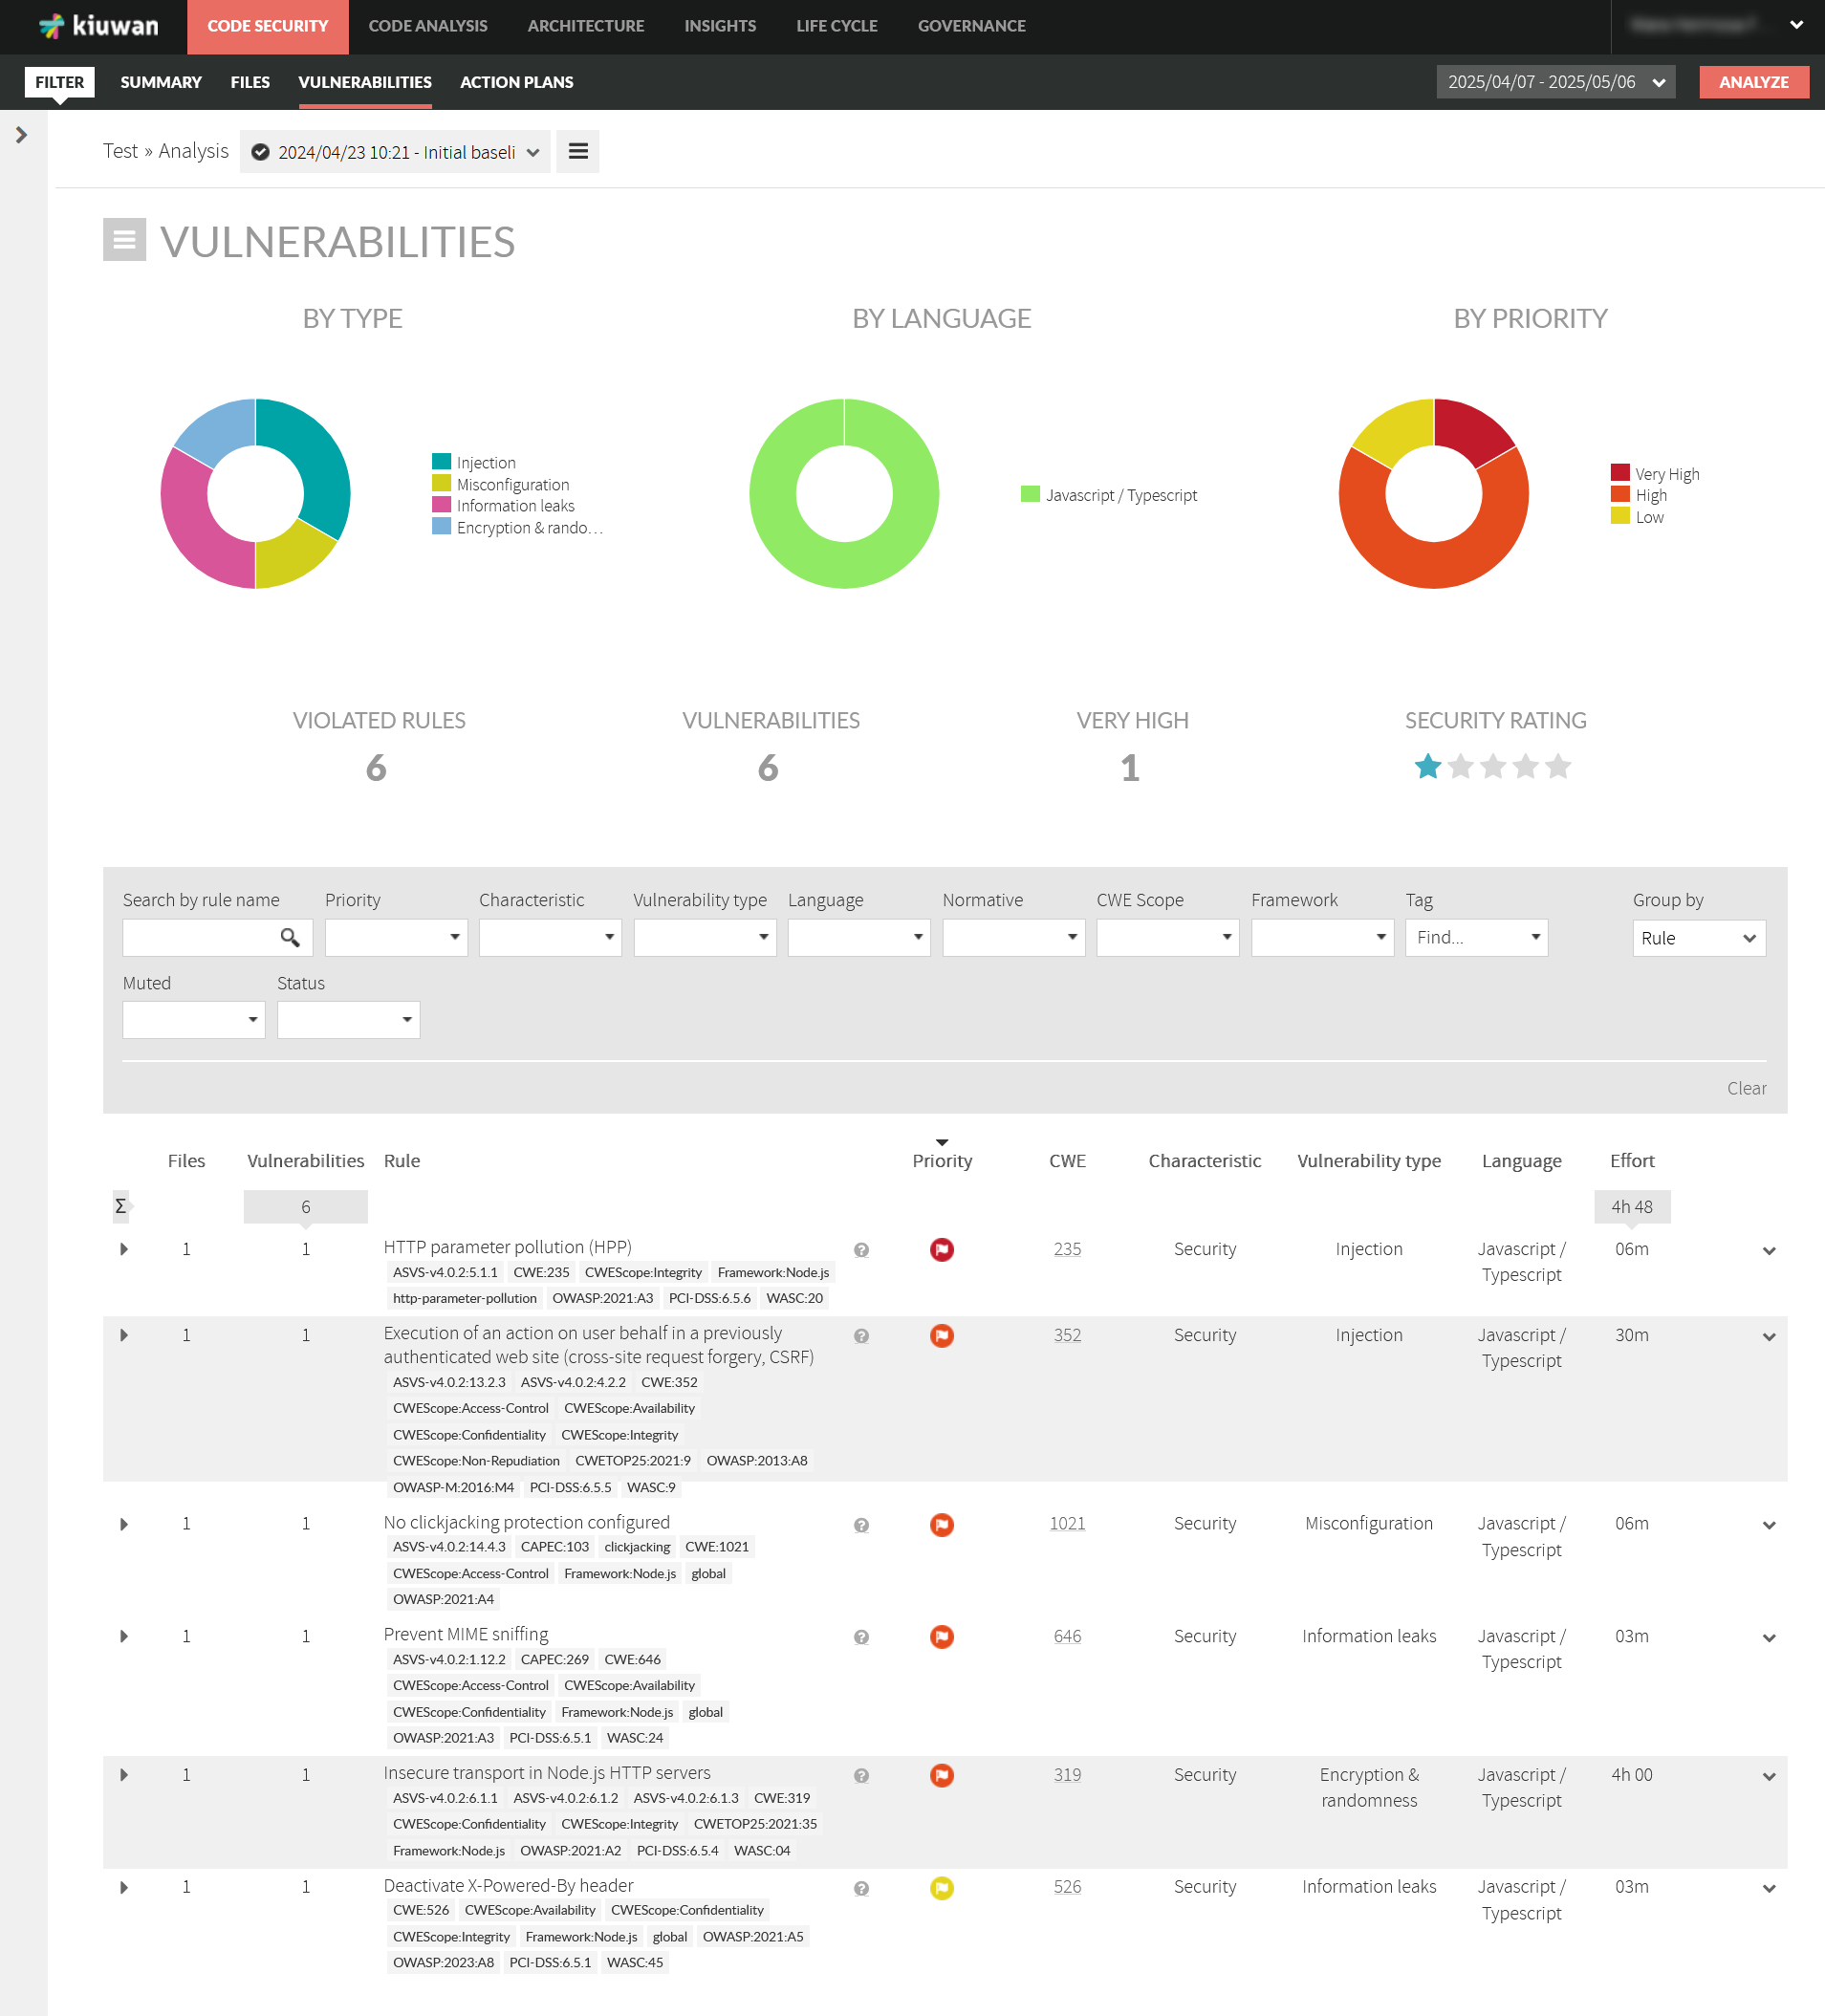The height and width of the screenshot is (2016, 1825).
Task: Click the yellow Low priority flag icon
Action: coord(941,1888)
